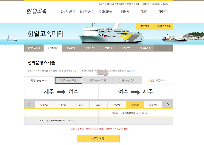
Task: Open the 회사소개 main menu
Action: 163,12
